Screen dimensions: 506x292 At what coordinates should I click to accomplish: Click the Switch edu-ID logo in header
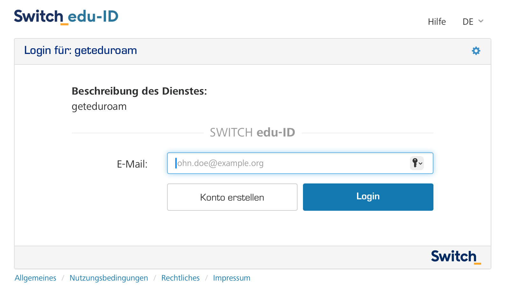tap(66, 17)
